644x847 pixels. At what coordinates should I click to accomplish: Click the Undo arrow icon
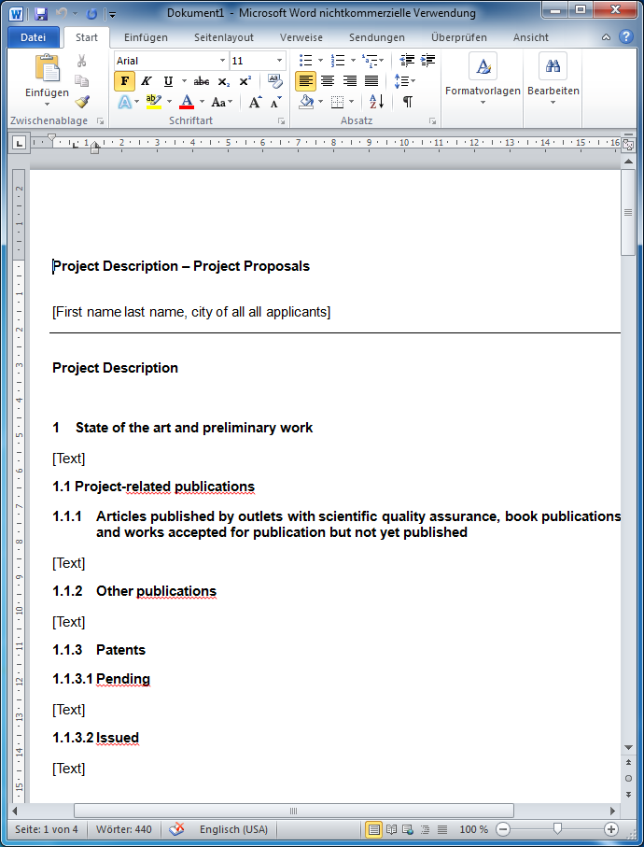click(x=62, y=13)
